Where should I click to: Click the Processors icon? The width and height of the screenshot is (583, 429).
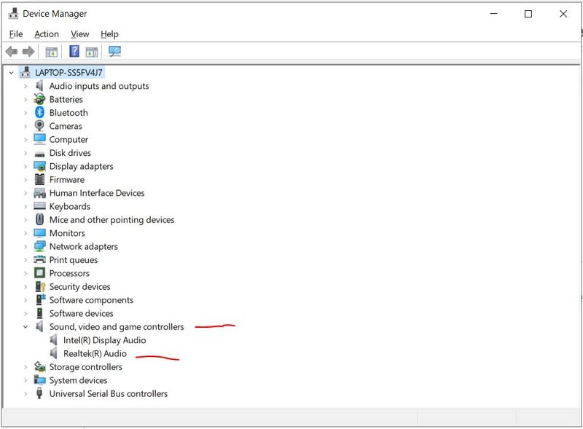(39, 273)
